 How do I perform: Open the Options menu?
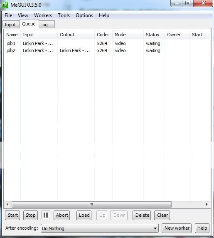pyautogui.click(x=84, y=15)
